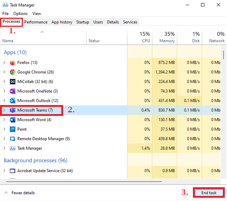227x201 pixels.
Task: Sort by the Network column header
Action: point(214,37)
